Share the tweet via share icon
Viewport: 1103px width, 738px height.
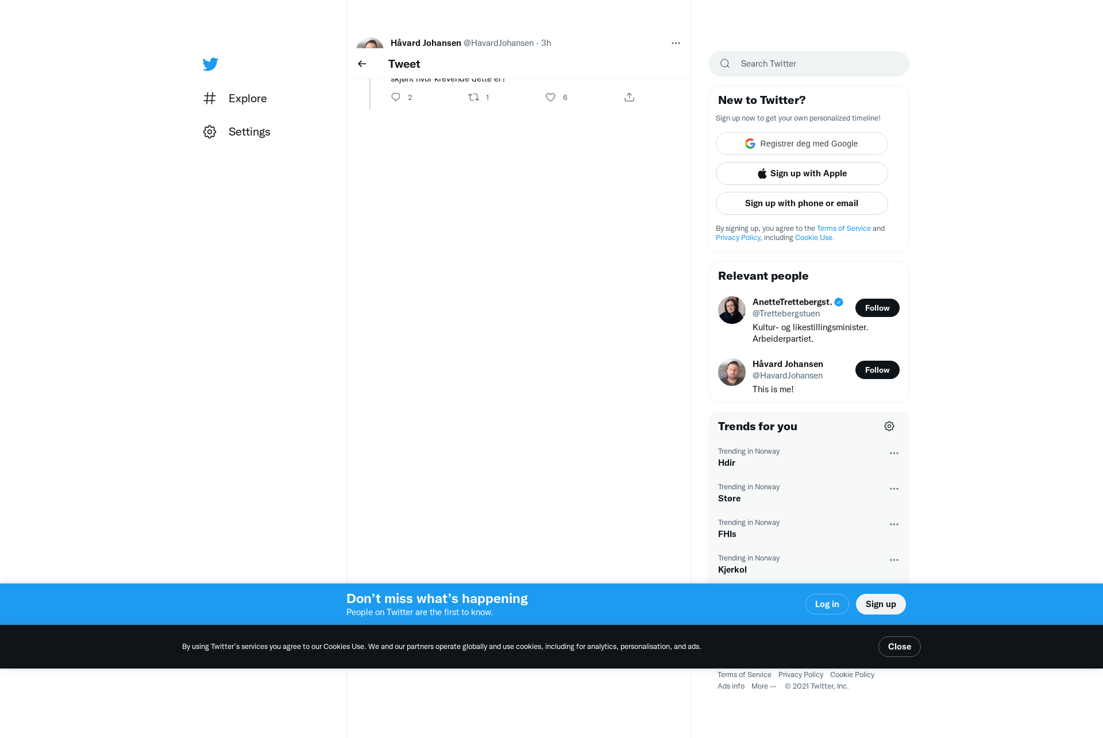(629, 97)
